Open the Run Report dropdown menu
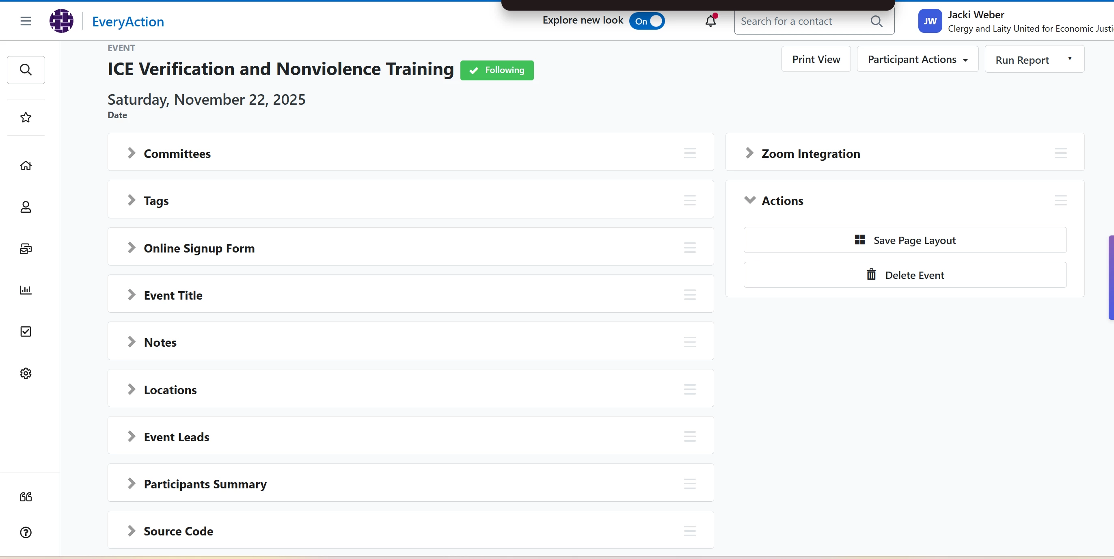Viewport: 1114px width, 559px height. 1034,60
